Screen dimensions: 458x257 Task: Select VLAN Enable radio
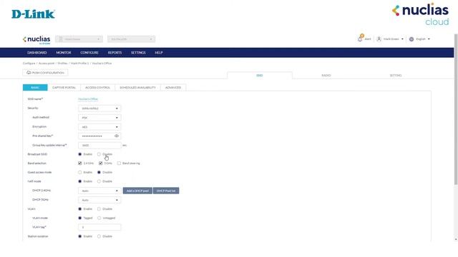pyautogui.click(x=79, y=209)
